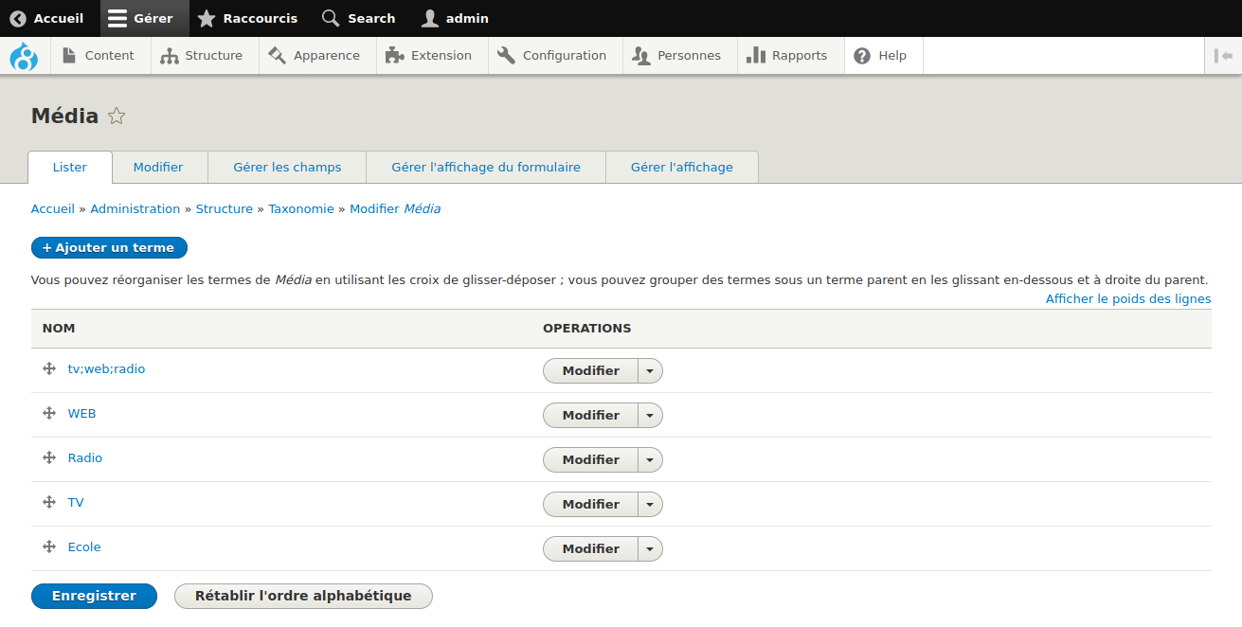Switch to the Lister tab

point(70,168)
